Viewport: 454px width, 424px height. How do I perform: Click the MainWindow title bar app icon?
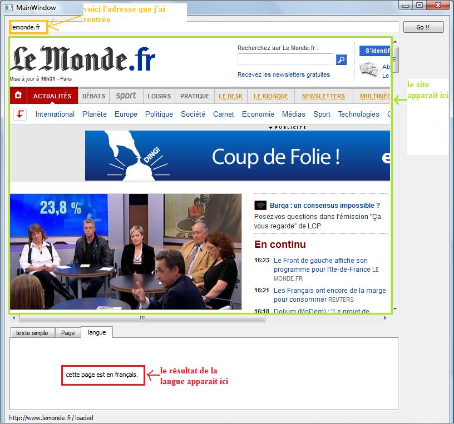pyautogui.click(x=8, y=8)
